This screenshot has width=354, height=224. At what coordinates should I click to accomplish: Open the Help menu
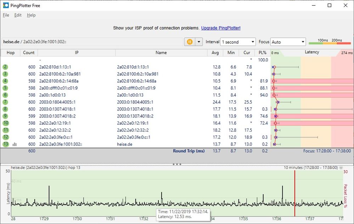[x=31, y=15]
